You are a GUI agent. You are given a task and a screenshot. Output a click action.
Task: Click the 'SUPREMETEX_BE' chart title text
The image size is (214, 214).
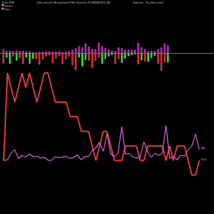(x=99, y=3)
